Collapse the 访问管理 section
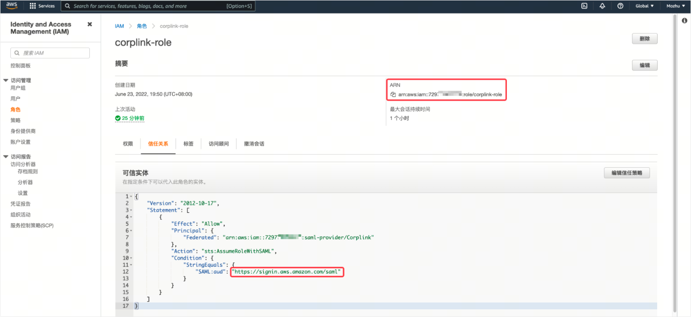Viewport: 691px width, 317px height. pos(6,80)
